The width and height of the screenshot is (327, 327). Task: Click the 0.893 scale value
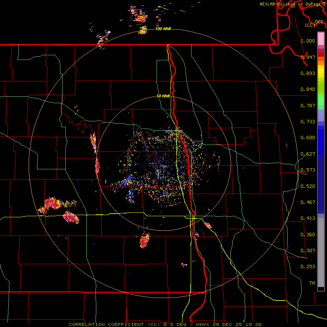(x=308, y=73)
